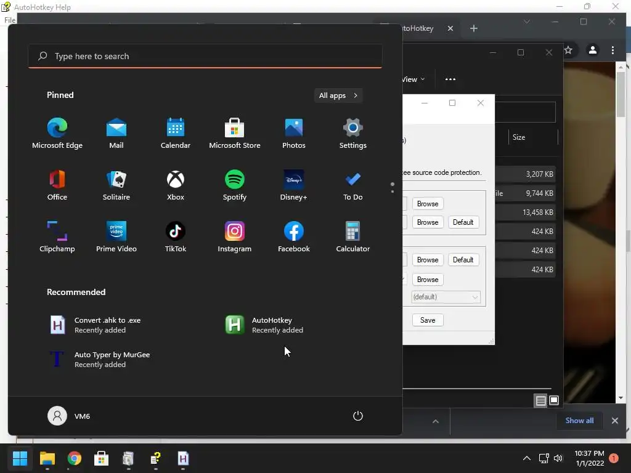This screenshot has height=473, width=631.
Task: Open Chrome profile icon
Action: coord(592,51)
